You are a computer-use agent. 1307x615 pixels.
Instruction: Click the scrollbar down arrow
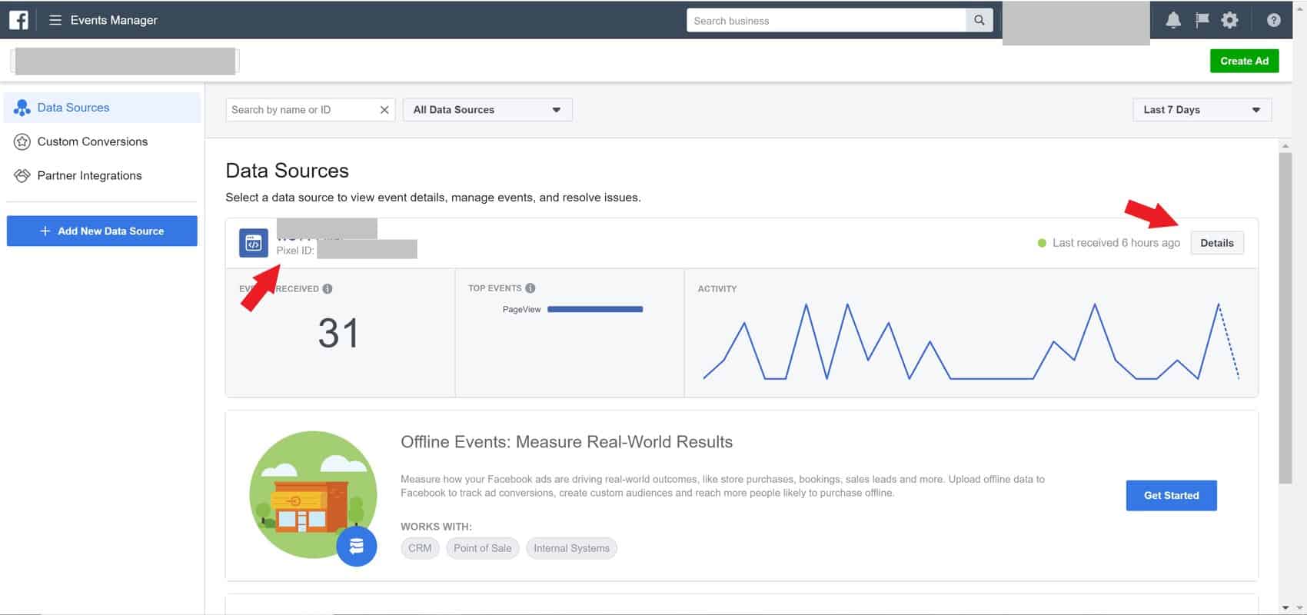pyautogui.click(x=1285, y=607)
